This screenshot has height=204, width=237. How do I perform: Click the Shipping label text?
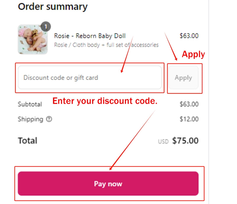tap(30, 119)
